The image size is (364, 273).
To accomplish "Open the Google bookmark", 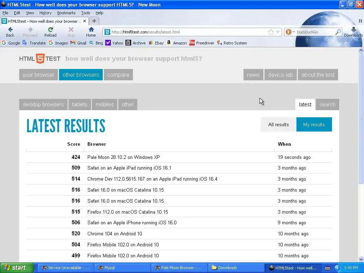I will pos(11,43).
